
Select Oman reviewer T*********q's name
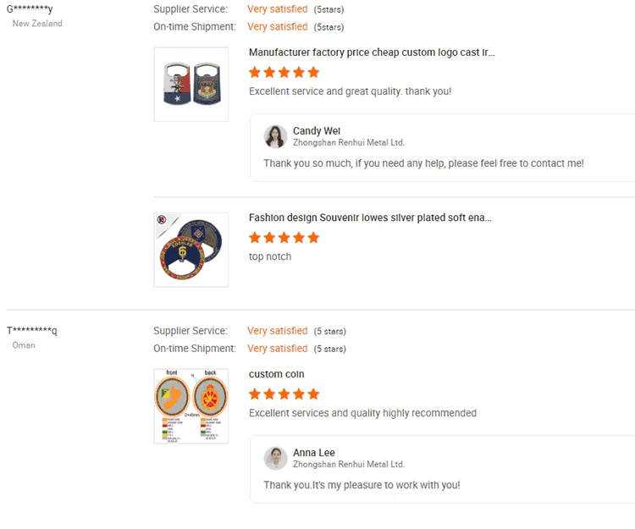pos(32,331)
